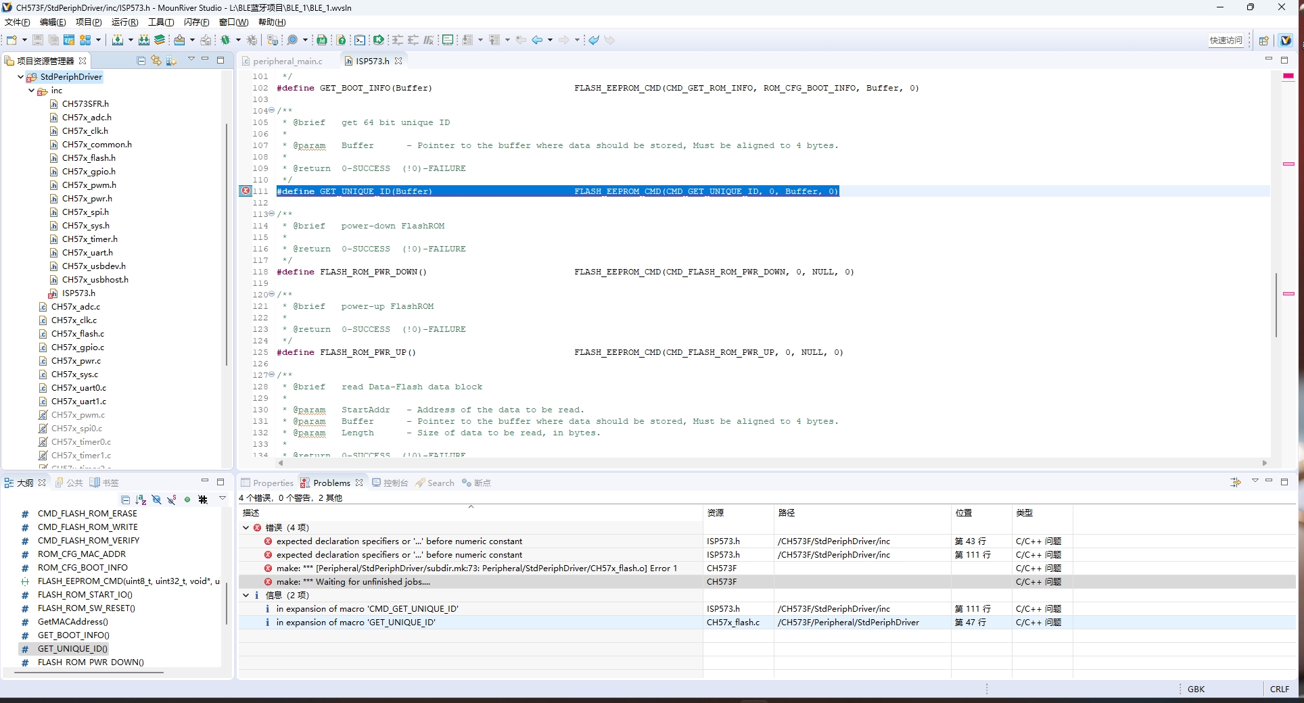This screenshot has width=1304, height=703.
Task: Open the terminal console toolbar icon
Action: tap(360, 40)
